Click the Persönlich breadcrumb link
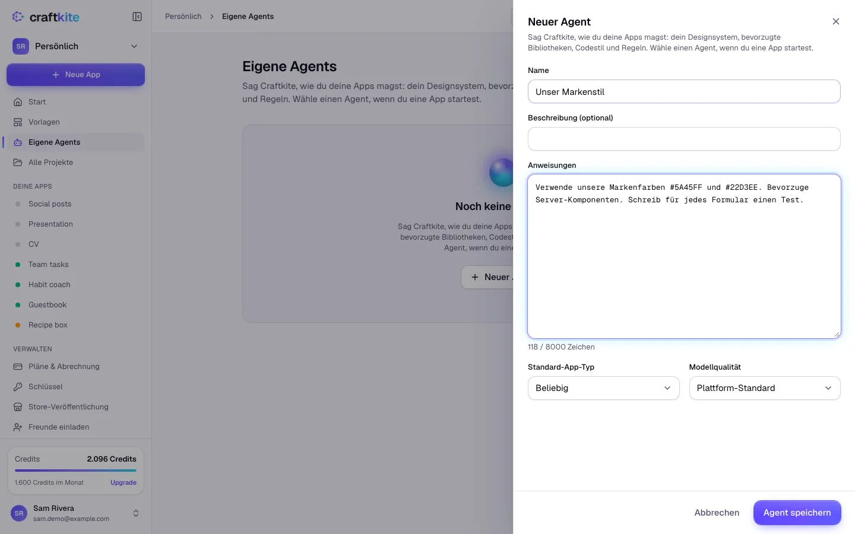This screenshot has height=534, width=855. (x=183, y=17)
